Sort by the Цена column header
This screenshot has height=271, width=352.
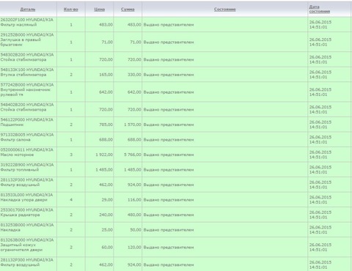coord(100,10)
